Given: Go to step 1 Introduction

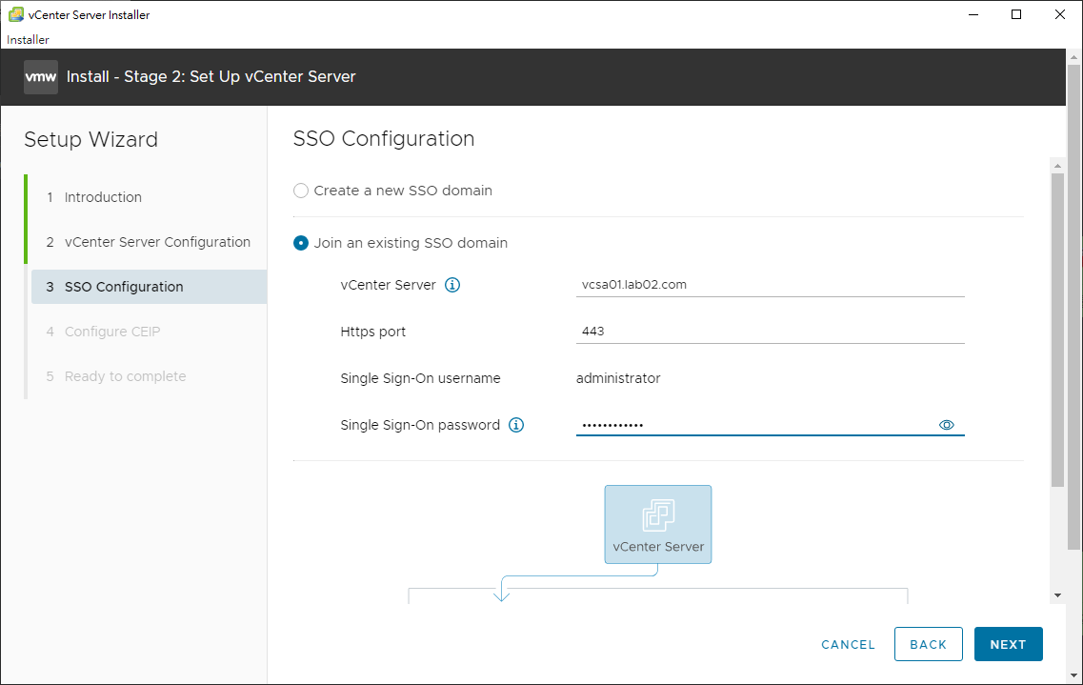Looking at the screenshot, I should pos(102,197).
